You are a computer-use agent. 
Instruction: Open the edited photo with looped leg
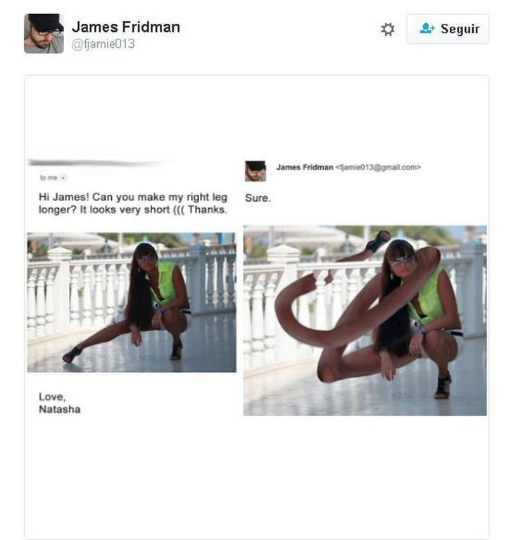pos(365,321)
